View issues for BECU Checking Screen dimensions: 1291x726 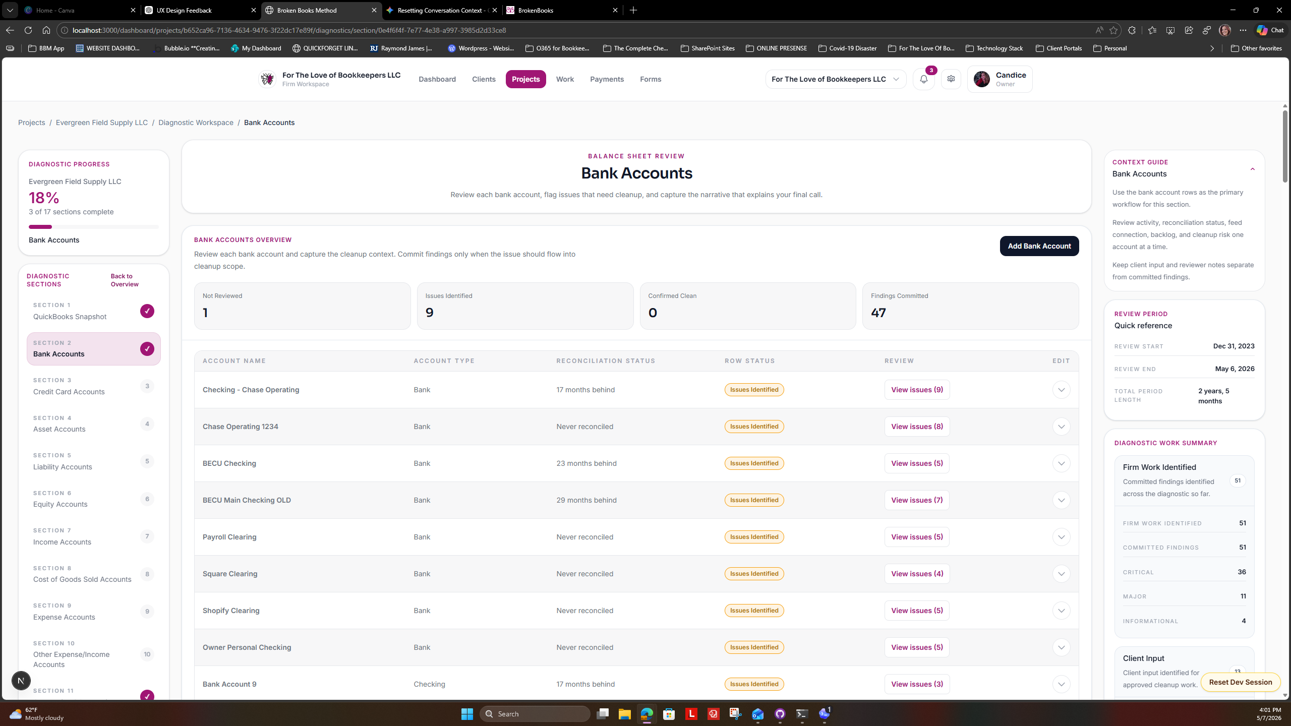click(x=917, y=463)
